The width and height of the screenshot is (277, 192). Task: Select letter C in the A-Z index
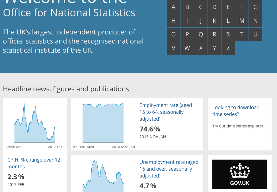[201, 7]
